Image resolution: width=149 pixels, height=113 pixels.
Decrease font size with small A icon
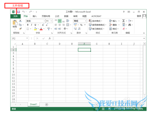47,25
